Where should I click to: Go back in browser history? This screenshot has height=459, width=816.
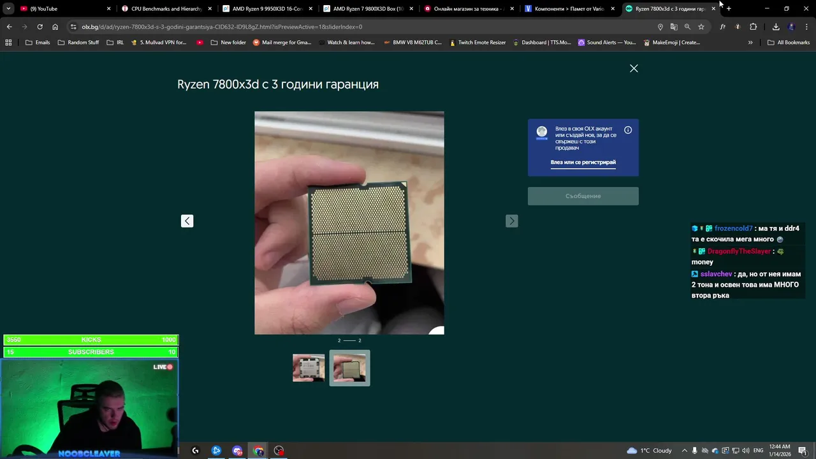(x=9, y=27)
